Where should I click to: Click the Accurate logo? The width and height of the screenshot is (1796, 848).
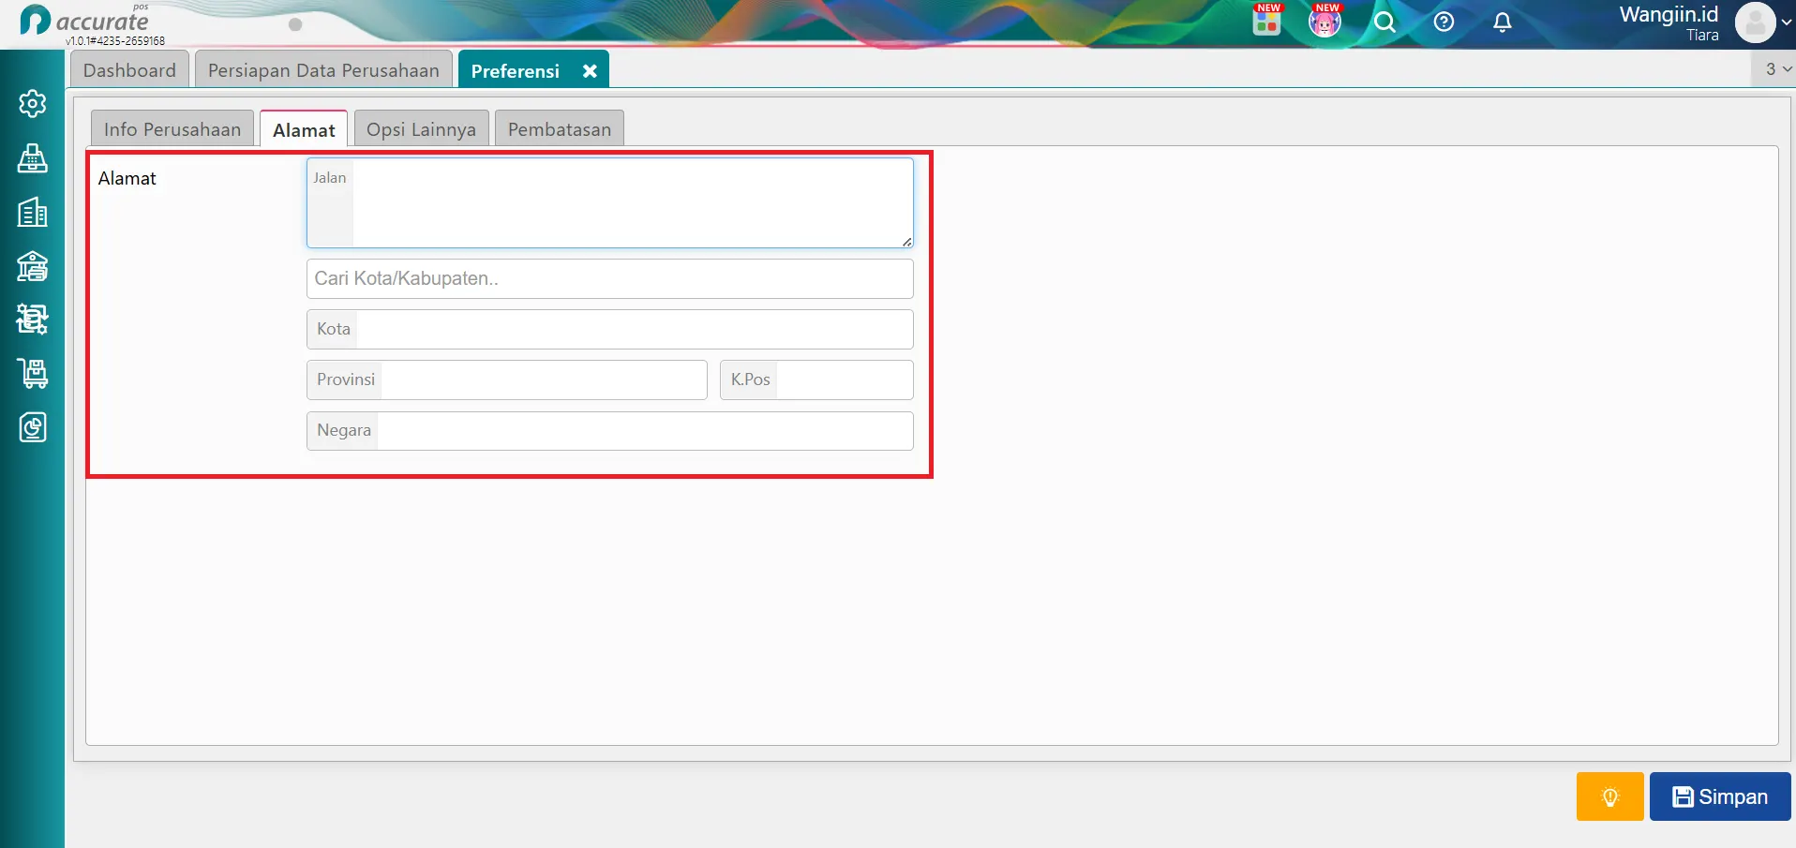tap(84, 21)
